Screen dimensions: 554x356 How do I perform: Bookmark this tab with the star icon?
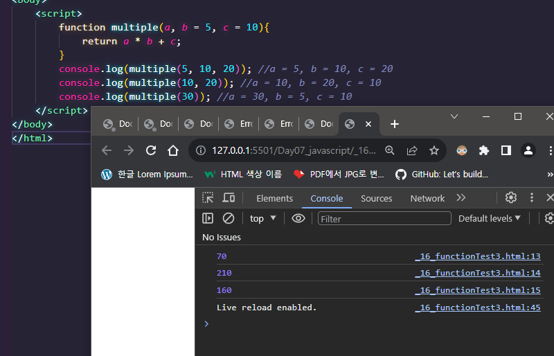click(x=434, y=150)
